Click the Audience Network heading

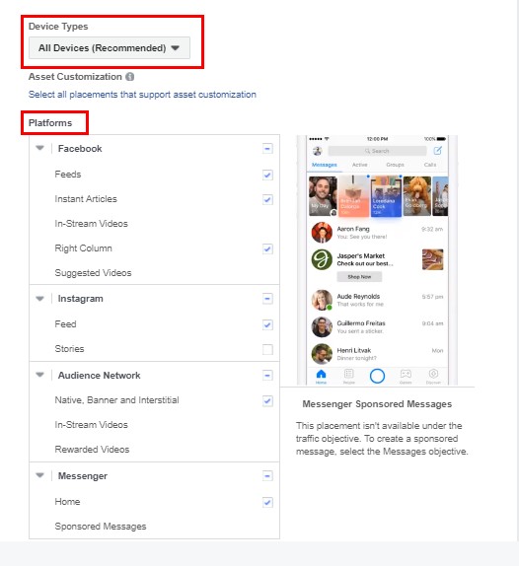tap(99, 376)
